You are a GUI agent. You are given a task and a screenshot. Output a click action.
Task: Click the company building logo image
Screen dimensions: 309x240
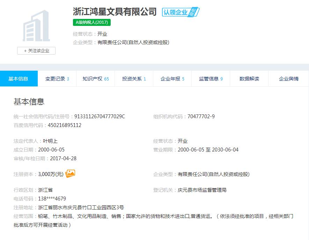pos(36,26)
